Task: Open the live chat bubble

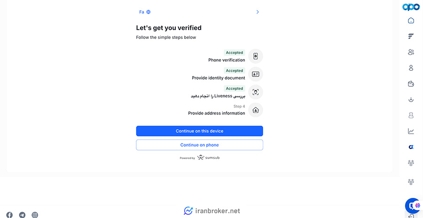Action: (413, 206)
